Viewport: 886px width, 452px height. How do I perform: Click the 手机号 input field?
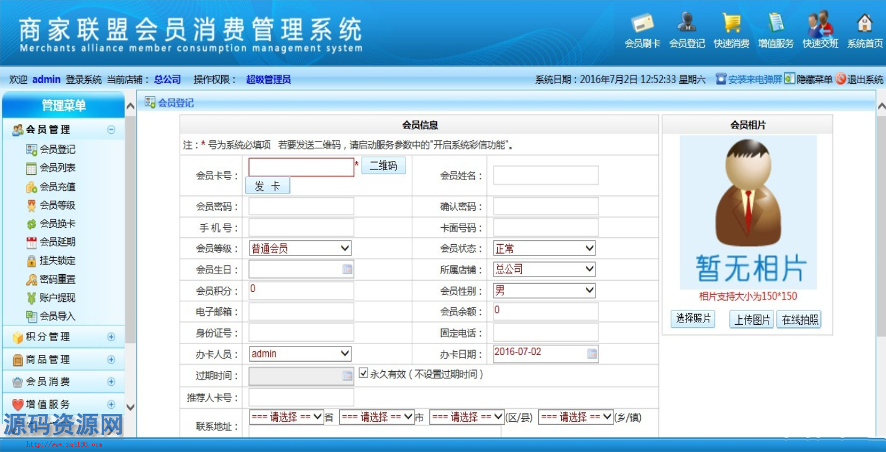point(301,227)
